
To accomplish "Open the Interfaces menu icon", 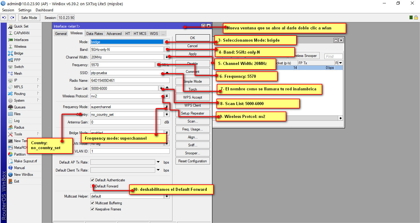I will 10,40.
